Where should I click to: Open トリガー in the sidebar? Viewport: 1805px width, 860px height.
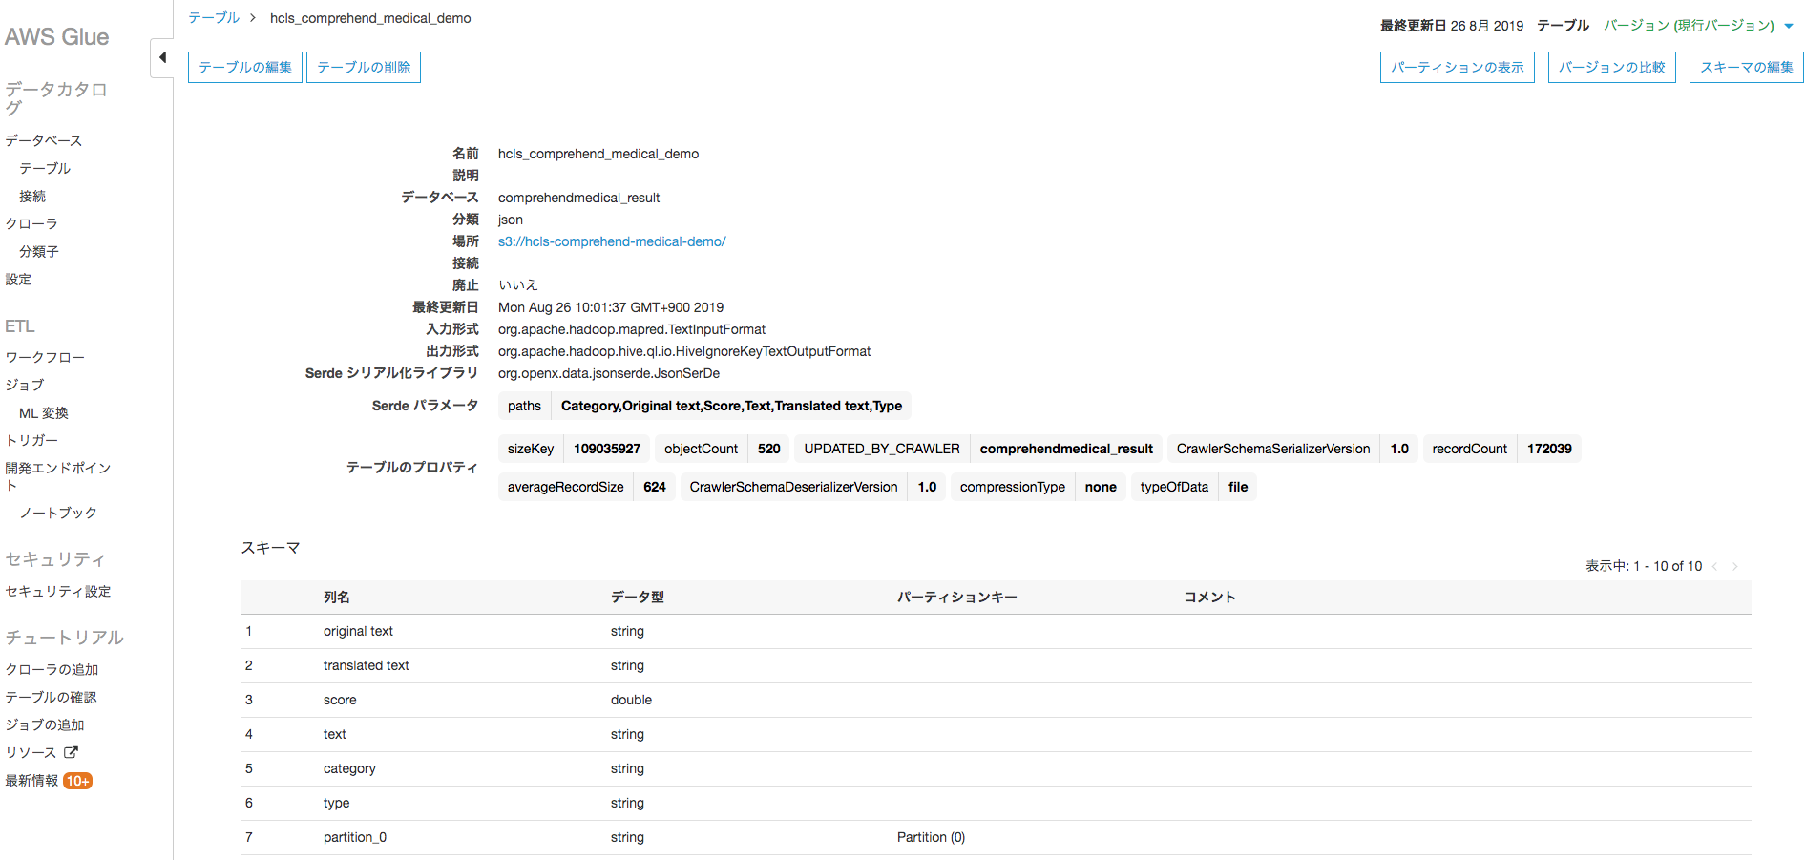[x=31, y=440]
